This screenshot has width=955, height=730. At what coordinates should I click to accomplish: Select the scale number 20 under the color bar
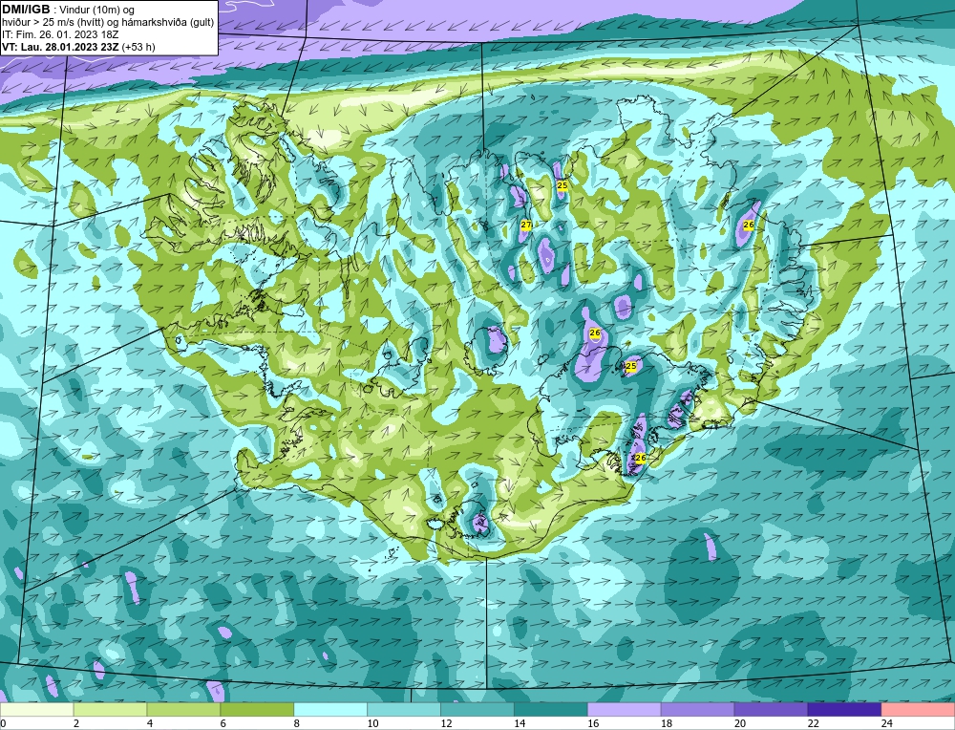pyautogui.click(x=740, y=723)
